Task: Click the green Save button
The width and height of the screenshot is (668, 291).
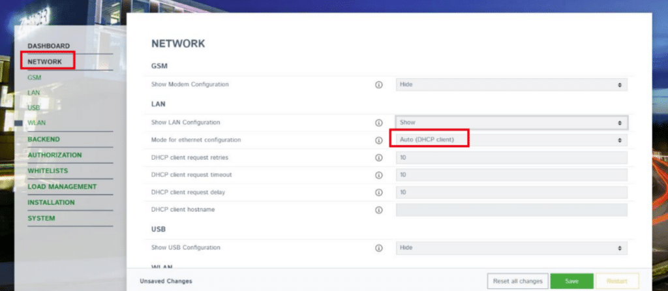Action: (x=571, y=281)
